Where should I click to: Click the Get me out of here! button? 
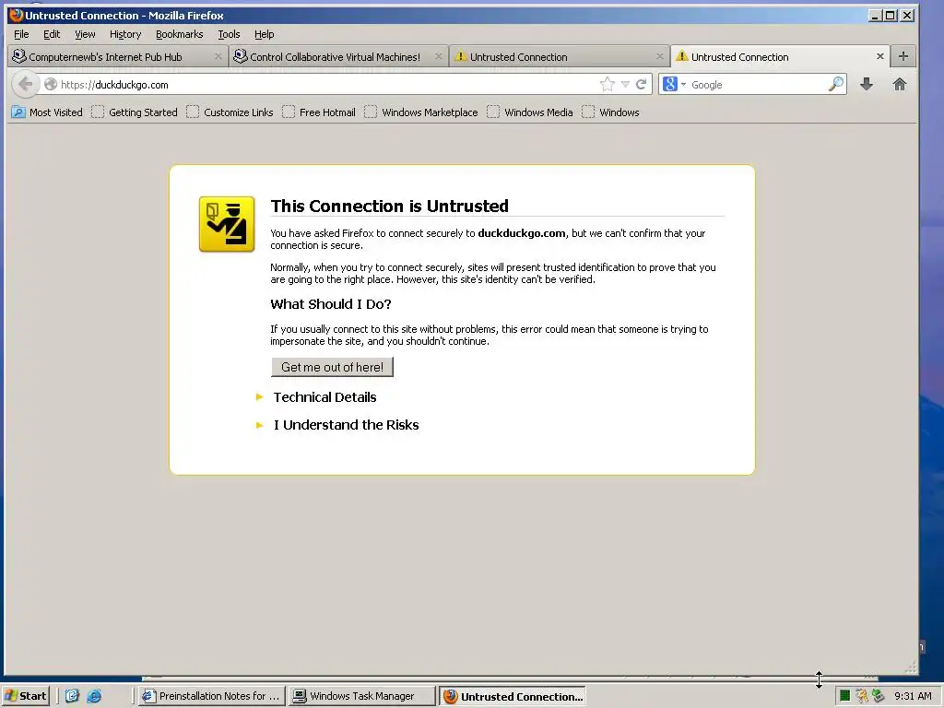[x=332, y=367]
